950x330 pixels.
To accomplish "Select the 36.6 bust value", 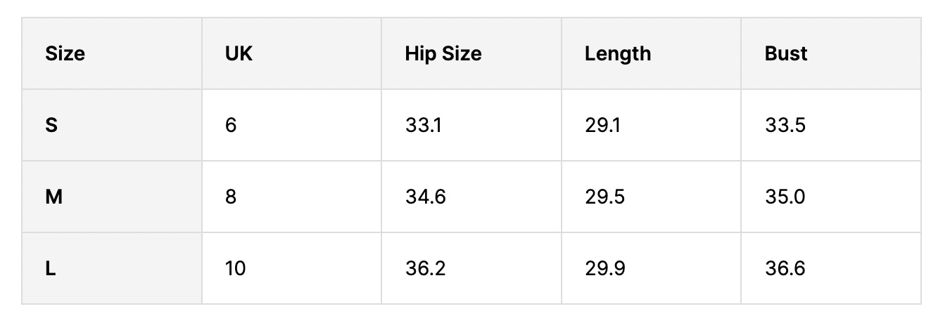I will [x=785, y=269].
